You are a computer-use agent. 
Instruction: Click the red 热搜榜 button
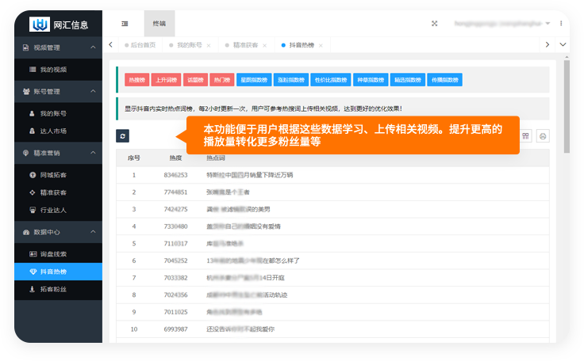click(x=136, y=80)
